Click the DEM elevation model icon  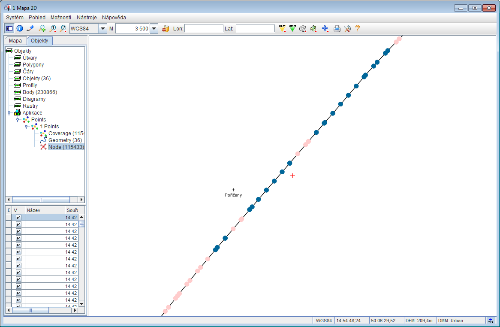(x=282, y=28)
